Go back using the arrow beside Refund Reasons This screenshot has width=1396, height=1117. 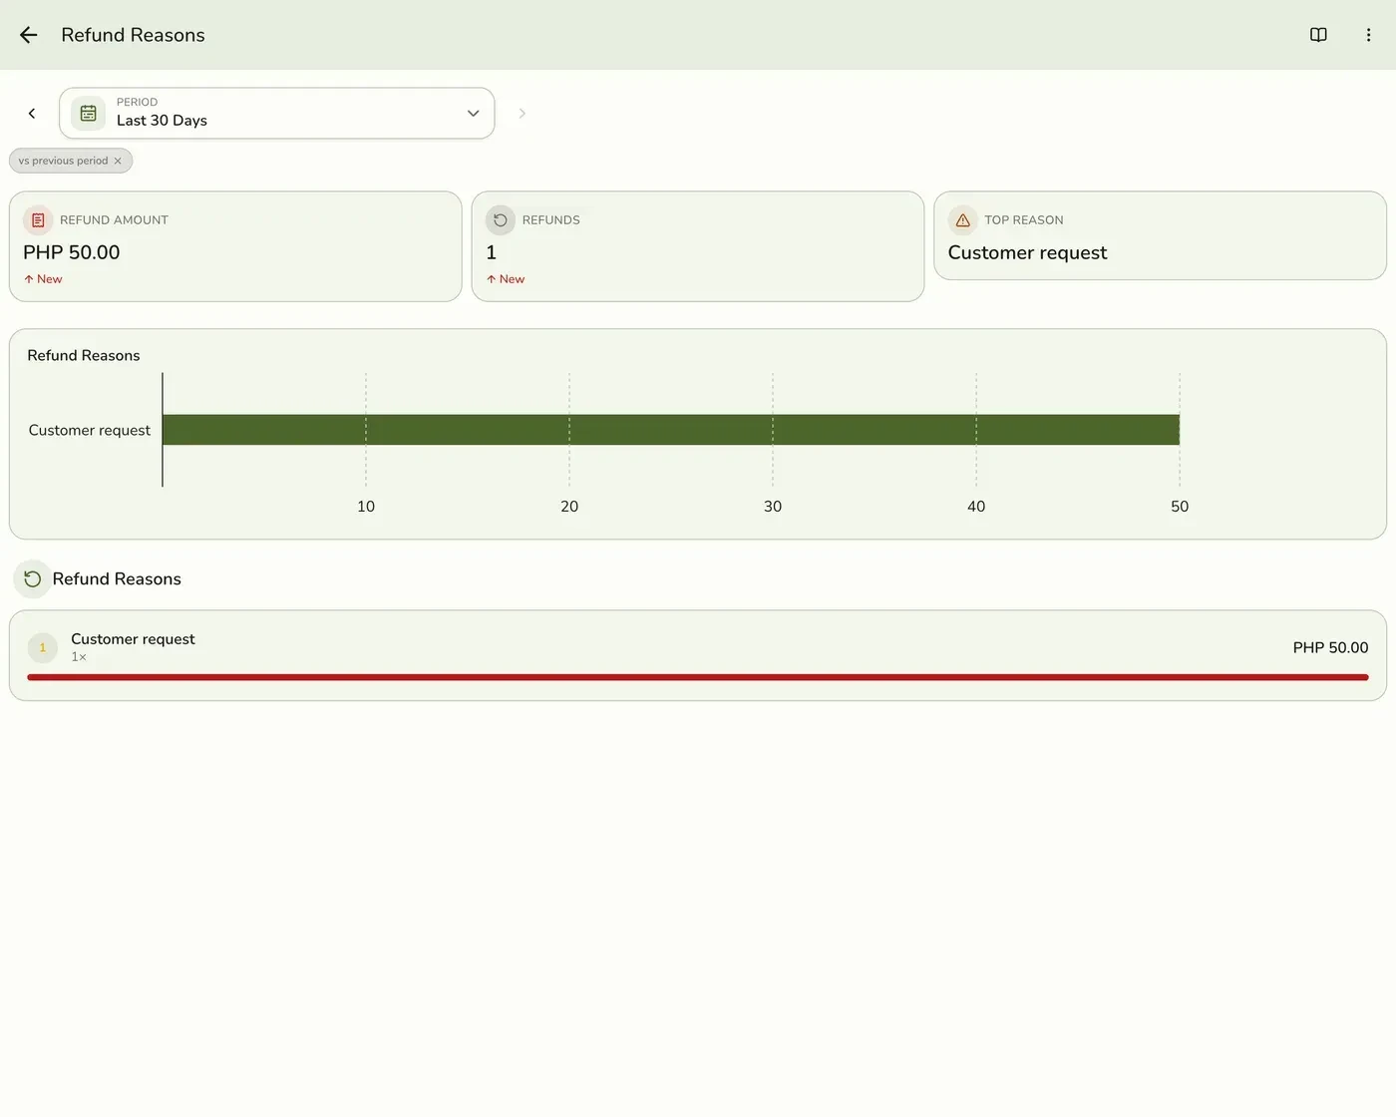point(28,35)
